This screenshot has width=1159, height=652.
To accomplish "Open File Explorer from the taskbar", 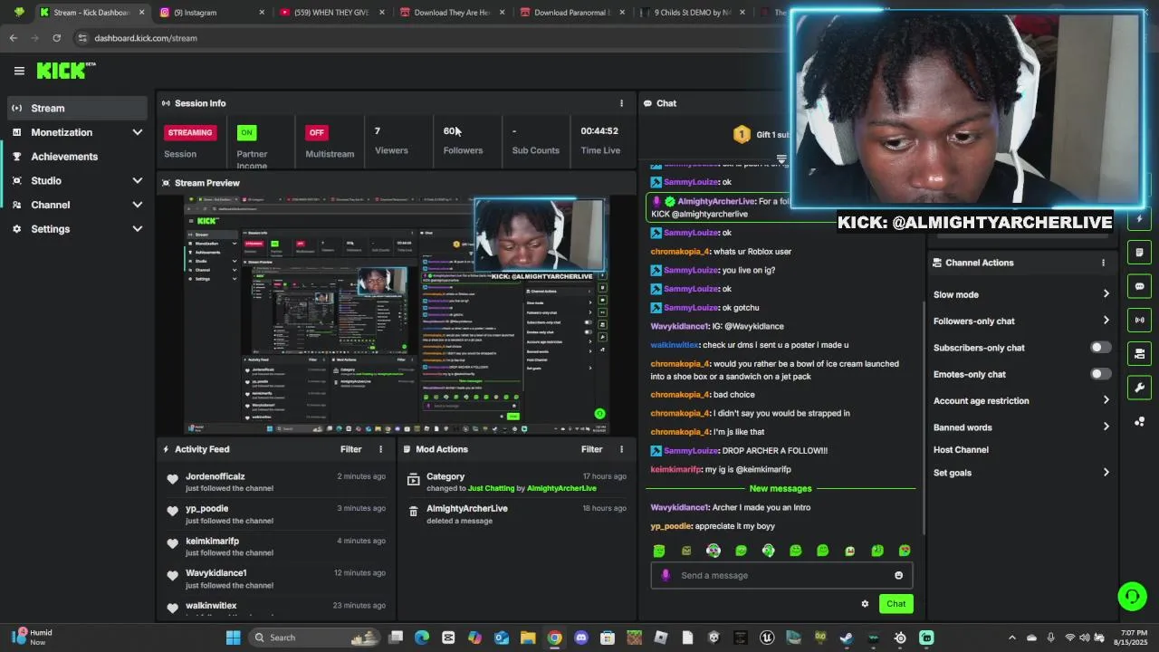I will coord(528,638).
